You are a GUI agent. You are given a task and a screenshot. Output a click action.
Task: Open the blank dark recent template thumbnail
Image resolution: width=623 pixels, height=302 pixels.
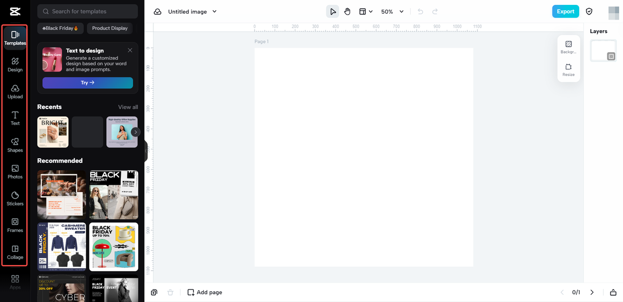point(88,132)
